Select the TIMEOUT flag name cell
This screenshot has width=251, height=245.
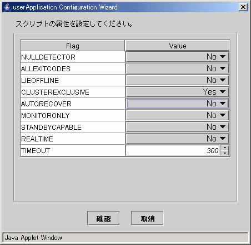pos(73,150)
